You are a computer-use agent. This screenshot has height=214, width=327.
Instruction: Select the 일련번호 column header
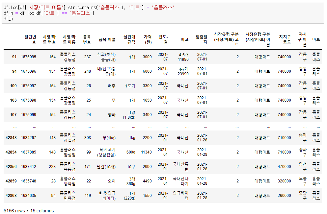pos(30,39)
